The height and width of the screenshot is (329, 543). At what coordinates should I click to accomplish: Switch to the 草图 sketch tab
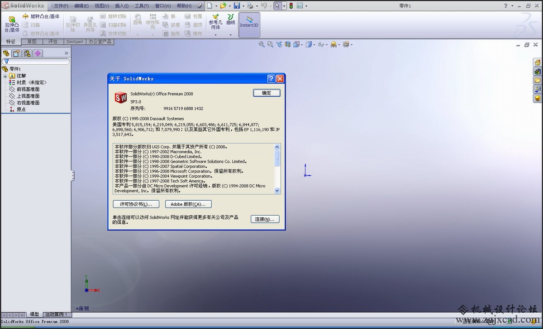point(32,42)
